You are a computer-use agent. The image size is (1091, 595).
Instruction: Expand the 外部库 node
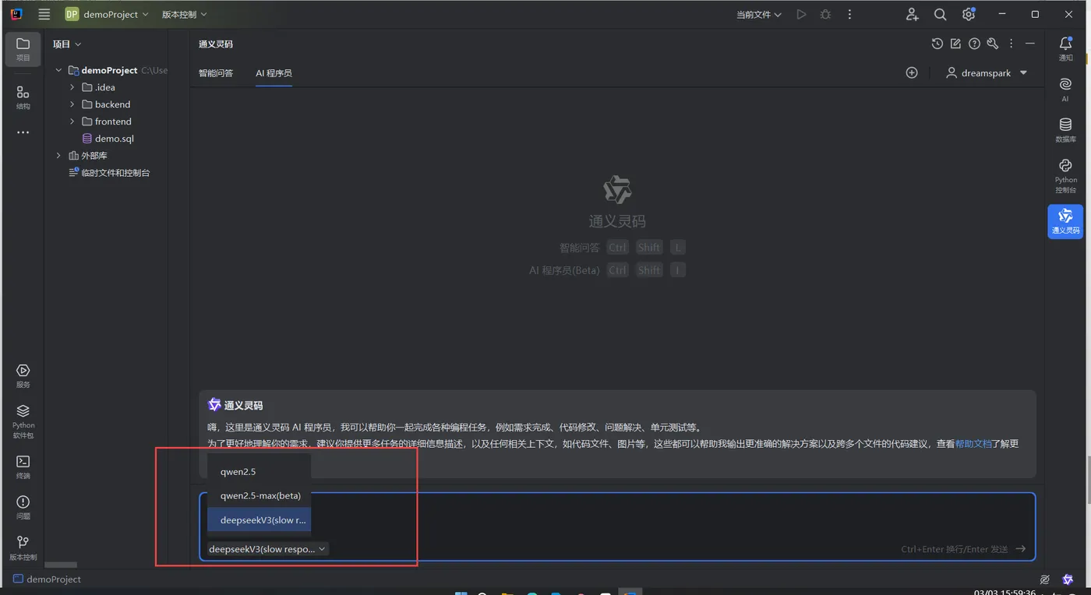pyautogui.click(x=58, y=156)
